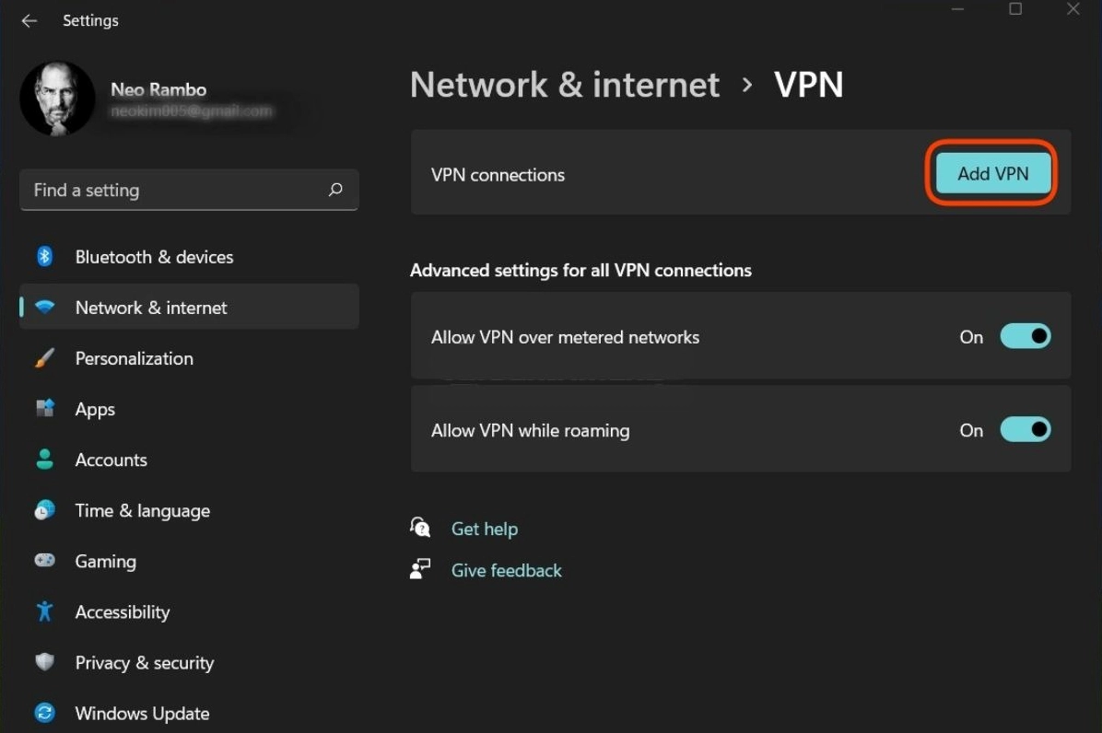
Task: Click the Get help question mark icon
Action: [x=420, y=527]
